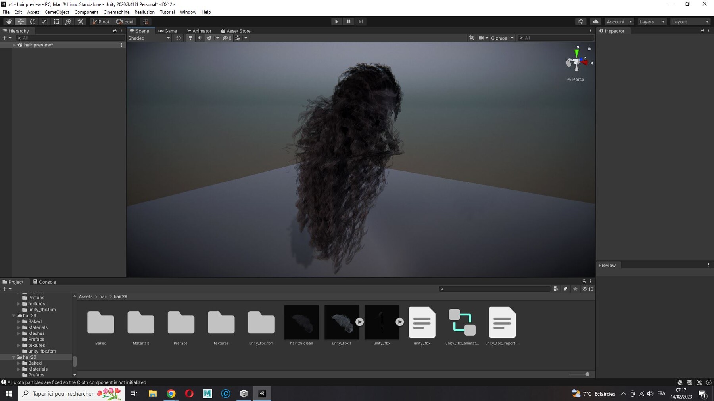Toggle Local/Global handle rotation

[x=125, y=22]
